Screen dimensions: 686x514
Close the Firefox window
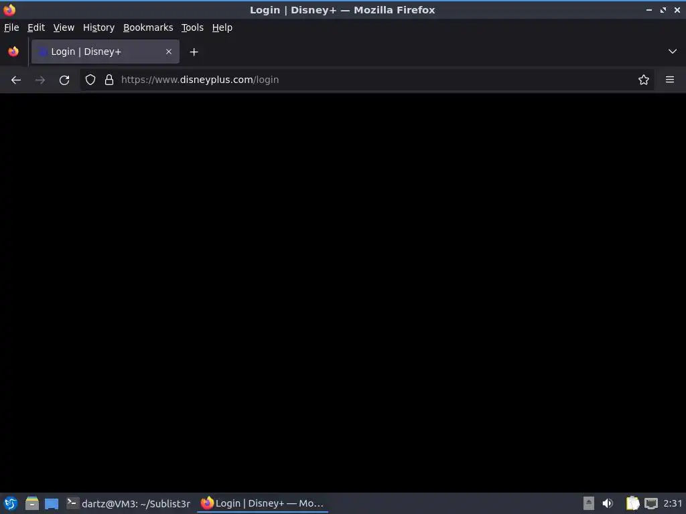(677, 9)
